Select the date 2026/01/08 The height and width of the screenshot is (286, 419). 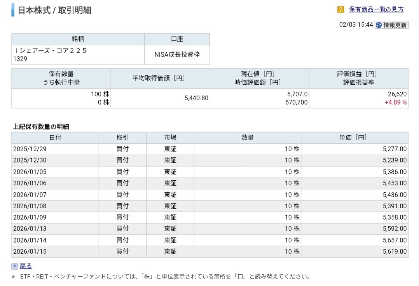tap(30, 206)
